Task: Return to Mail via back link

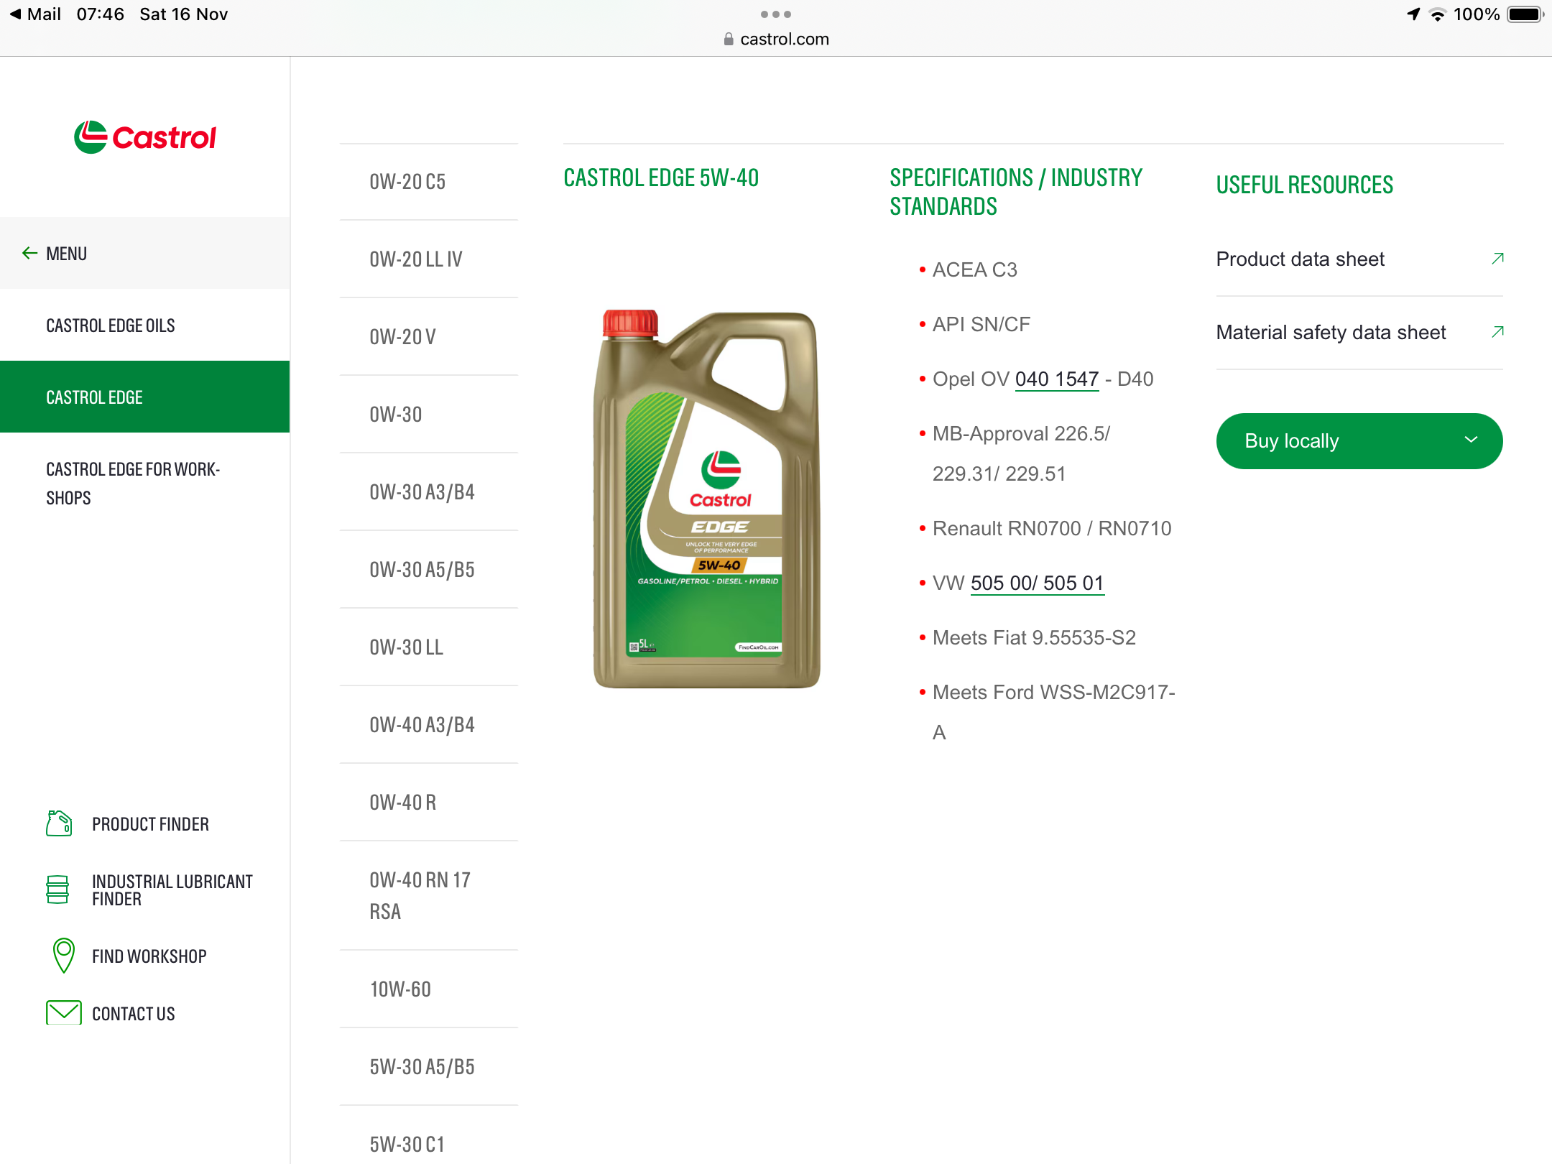Action: [x=35, y=14]
